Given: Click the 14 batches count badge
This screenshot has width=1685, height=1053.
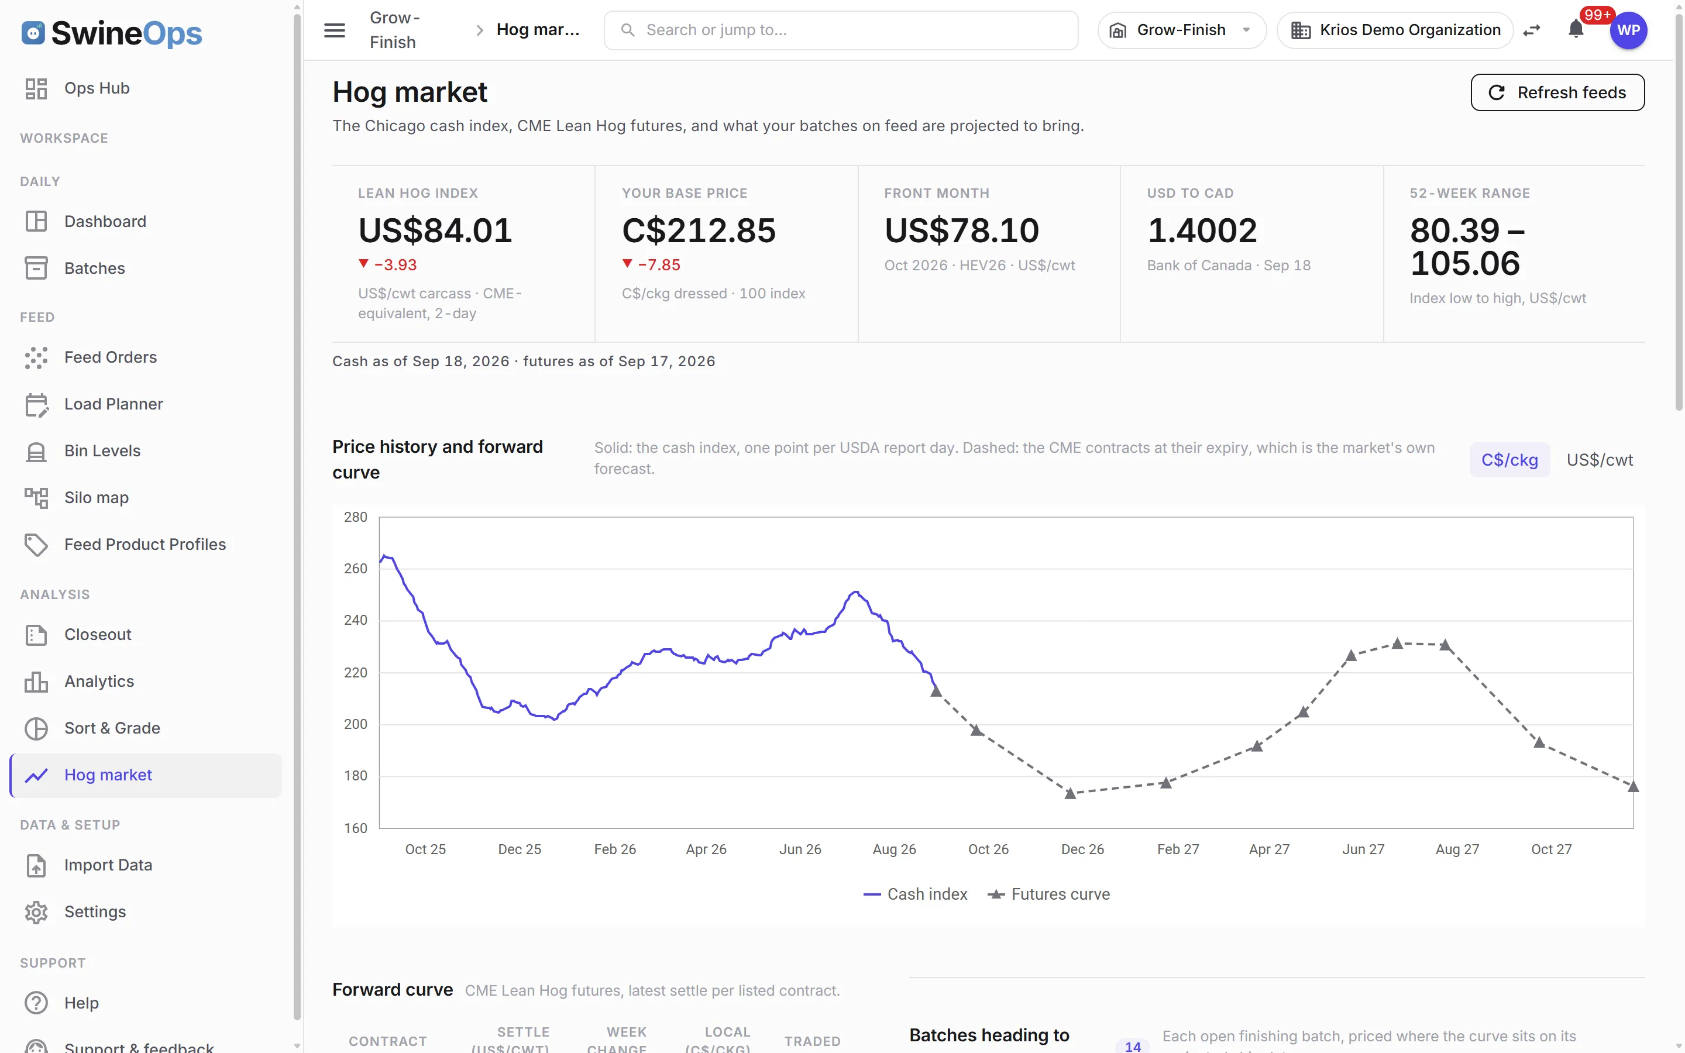Looking at the screenshot, I should coord(1133,1045).
